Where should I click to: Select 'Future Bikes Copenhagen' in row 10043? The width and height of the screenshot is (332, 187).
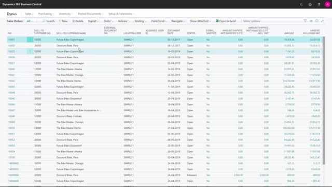click(70, 87)
